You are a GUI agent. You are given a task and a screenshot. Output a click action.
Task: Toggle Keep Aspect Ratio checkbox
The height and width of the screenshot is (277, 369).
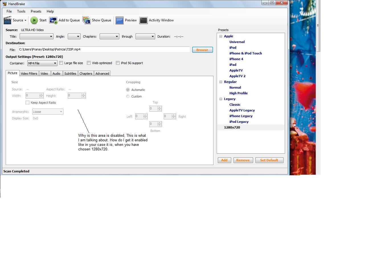coord(27,103)
